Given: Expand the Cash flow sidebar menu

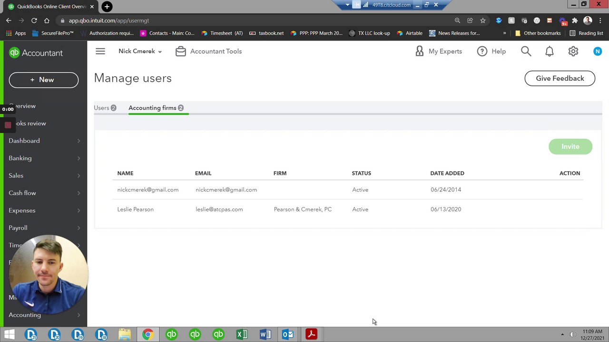Looking at the screenshot, I should (44, 193).
